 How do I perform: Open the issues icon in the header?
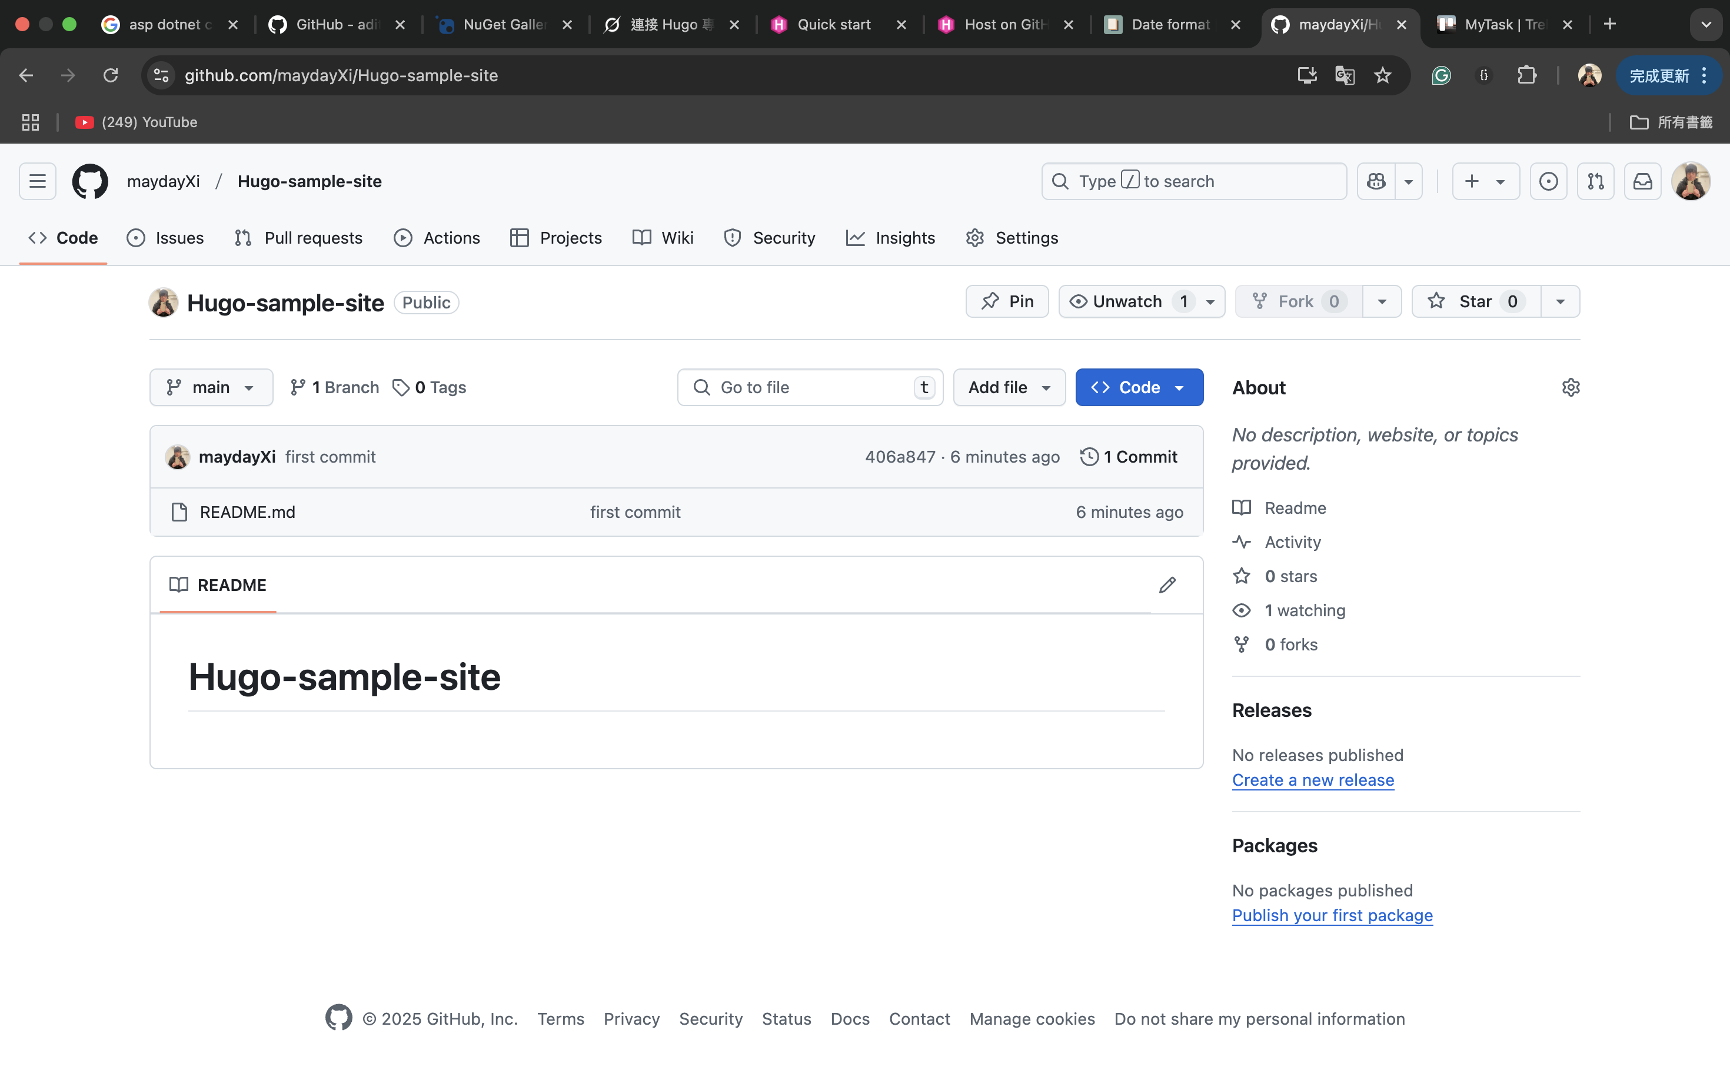[x=1548, y=181]
